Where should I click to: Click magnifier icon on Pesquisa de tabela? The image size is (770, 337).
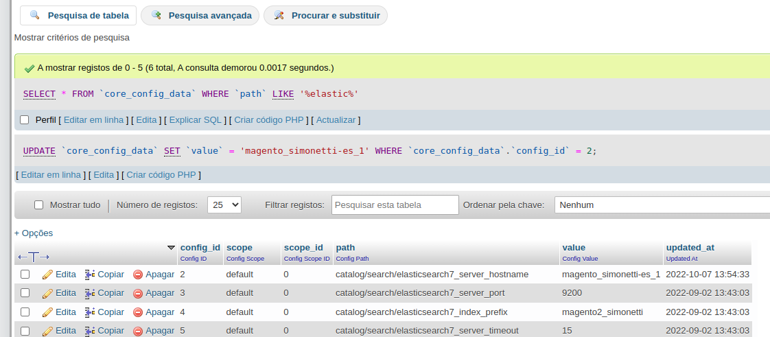click(34, 14)
